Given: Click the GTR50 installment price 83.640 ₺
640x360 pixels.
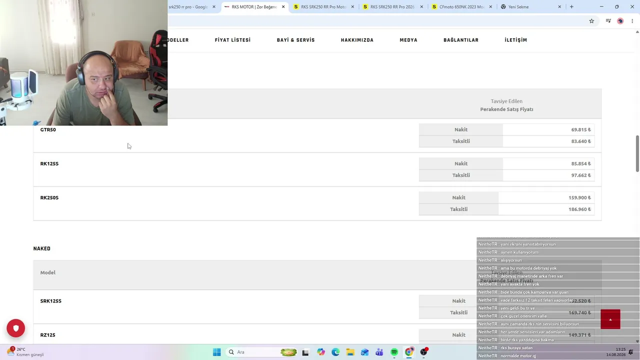Looking at the screenshot, I should [581, 141].
